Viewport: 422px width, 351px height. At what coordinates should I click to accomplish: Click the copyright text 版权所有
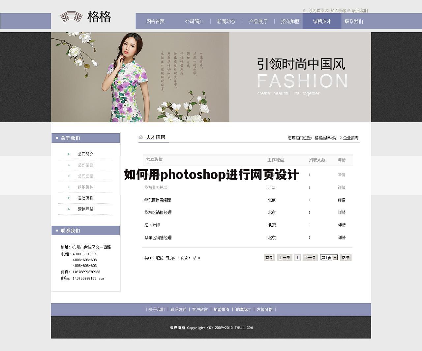[177, 328]
